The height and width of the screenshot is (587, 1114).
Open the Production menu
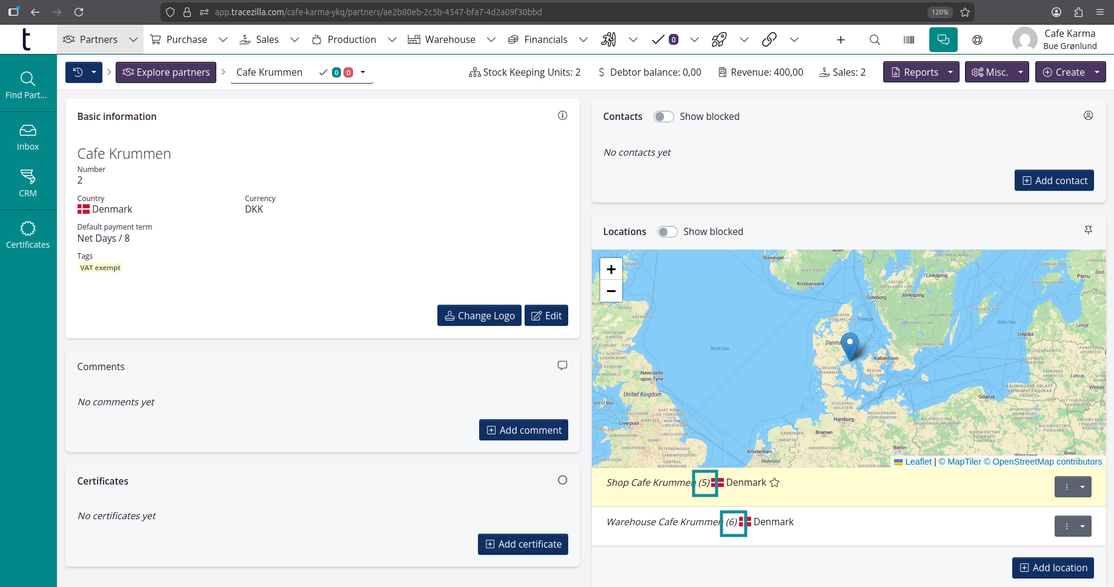(x=351, y=39)
